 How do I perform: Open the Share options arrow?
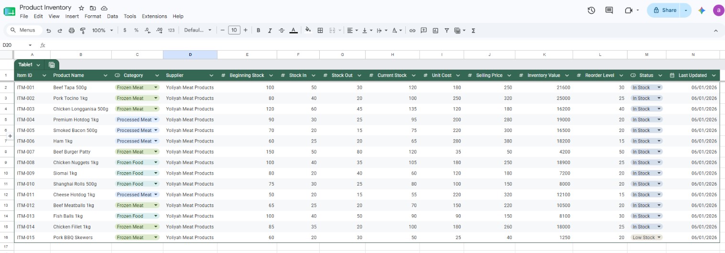(686, 10)
